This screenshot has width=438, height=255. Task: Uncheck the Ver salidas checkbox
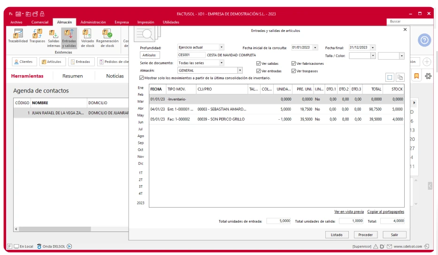pyautogui.click(x=258, y=63)
